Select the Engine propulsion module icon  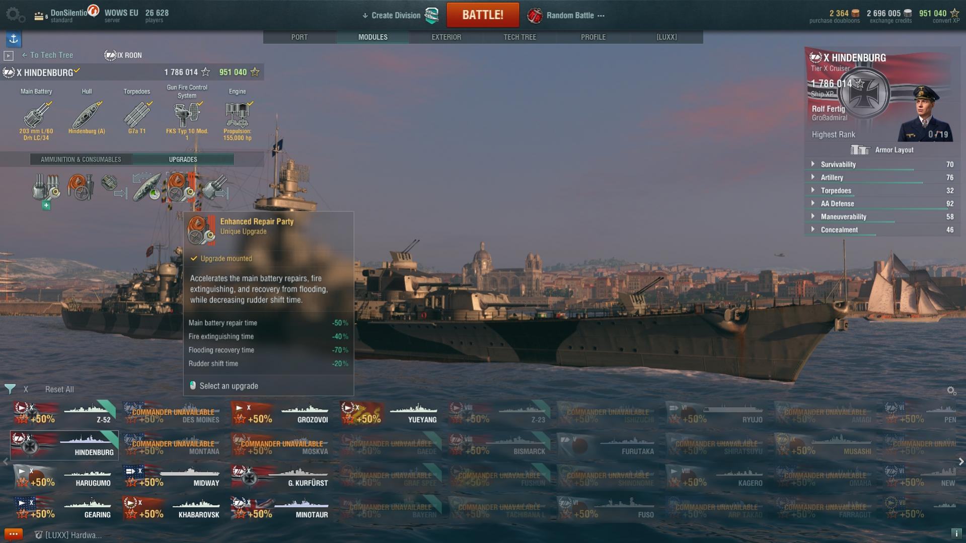(238, 115)
